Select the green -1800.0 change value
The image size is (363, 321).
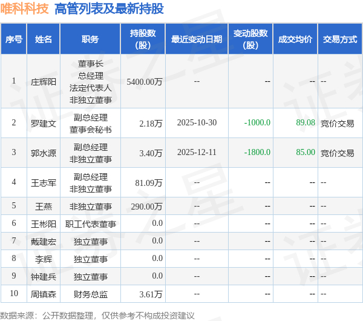(x=257, y=152)
